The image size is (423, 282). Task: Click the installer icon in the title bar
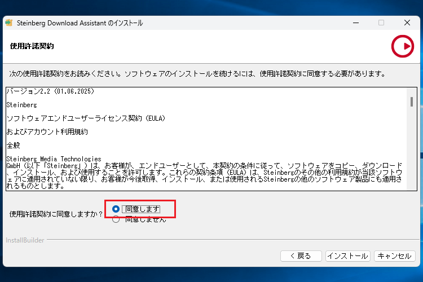click(x=9, y=23)
